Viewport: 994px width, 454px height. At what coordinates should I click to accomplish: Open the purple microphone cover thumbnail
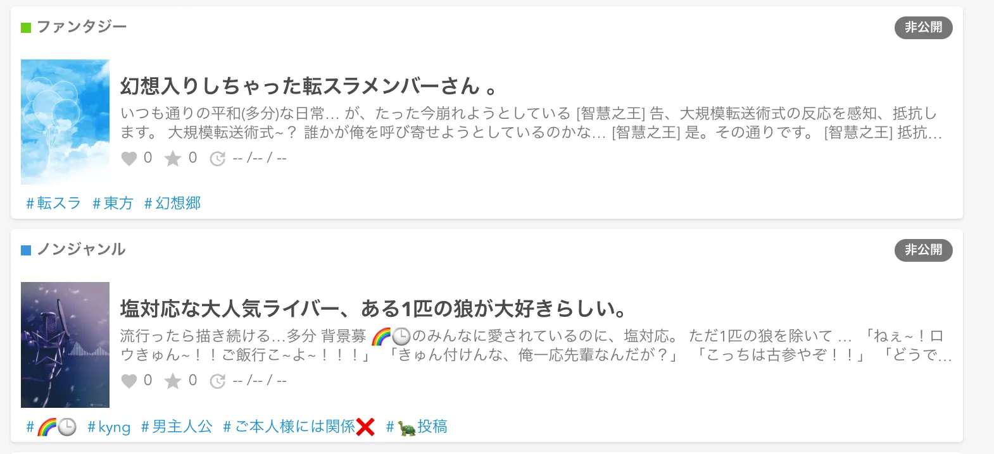point(65,345)
